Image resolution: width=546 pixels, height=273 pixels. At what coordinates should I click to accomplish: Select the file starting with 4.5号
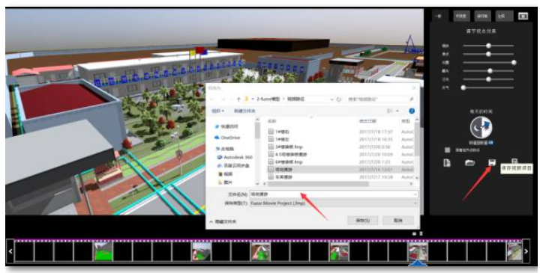tap(340, 154)
